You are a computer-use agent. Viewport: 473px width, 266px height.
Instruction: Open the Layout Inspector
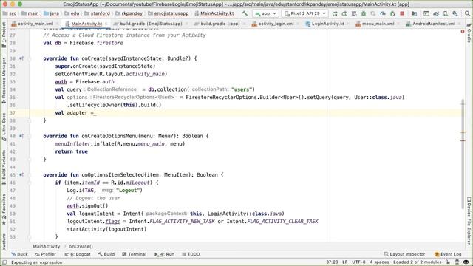pyautogui.click(x=404, y=254)
